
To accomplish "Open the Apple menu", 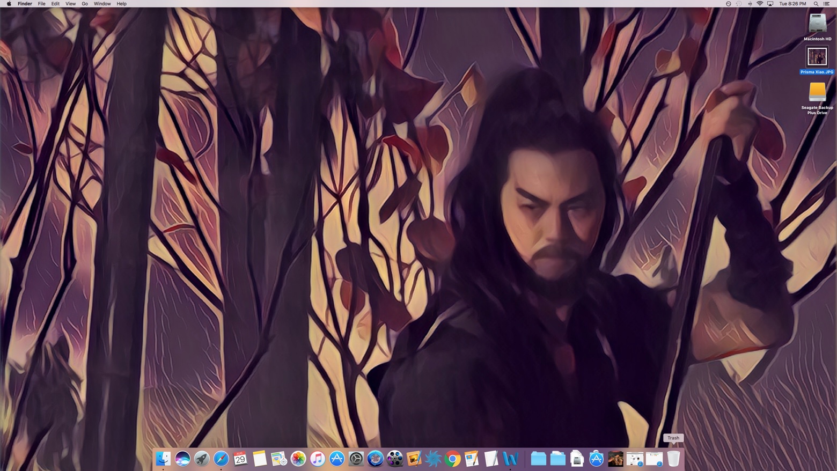I will 9,4.
